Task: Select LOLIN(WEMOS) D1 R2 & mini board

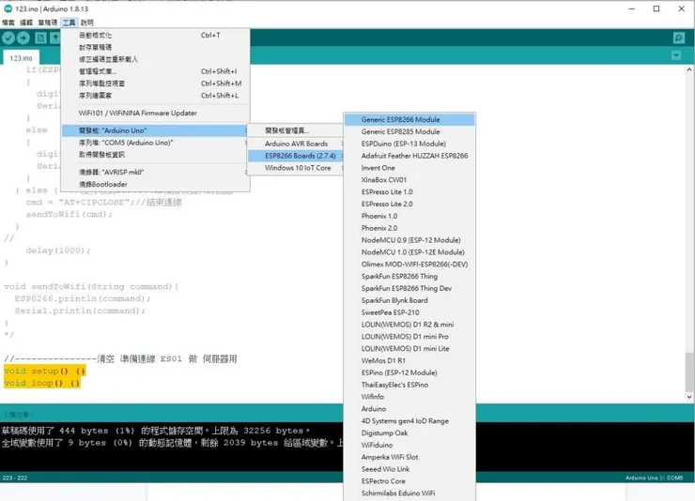Action: pos(409,325)
